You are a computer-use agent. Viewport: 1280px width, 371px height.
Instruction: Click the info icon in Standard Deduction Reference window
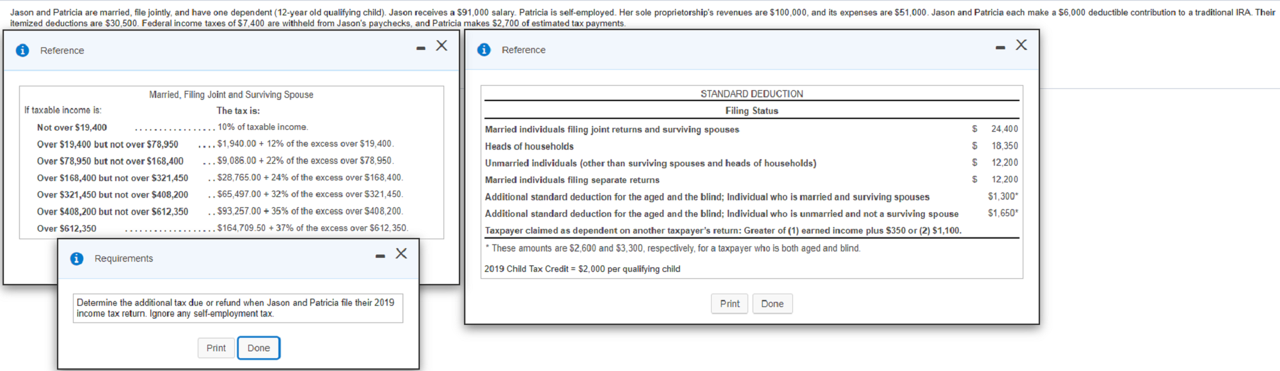(x=484, y=50)
